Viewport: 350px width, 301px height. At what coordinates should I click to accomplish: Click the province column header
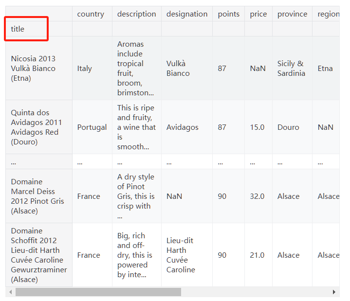point(292,14)
